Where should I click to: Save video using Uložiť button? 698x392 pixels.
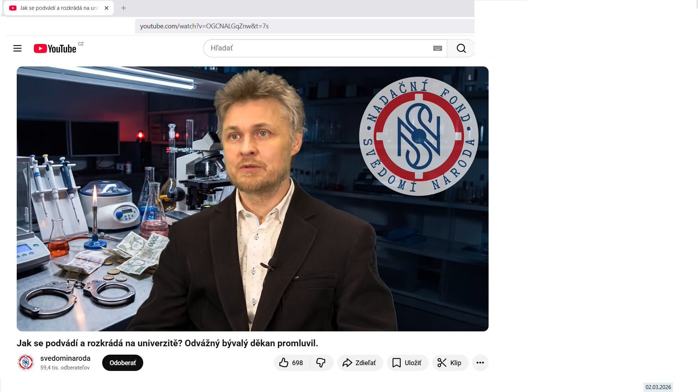[x=408, y=363]
